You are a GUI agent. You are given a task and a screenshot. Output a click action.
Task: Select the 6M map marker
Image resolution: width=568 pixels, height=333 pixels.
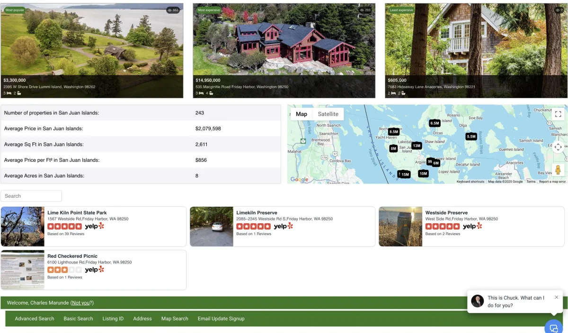pos(436,163)
